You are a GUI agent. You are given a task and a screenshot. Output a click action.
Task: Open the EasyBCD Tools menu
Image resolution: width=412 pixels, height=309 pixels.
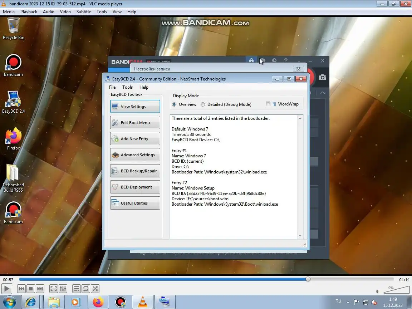coord(127,87)
